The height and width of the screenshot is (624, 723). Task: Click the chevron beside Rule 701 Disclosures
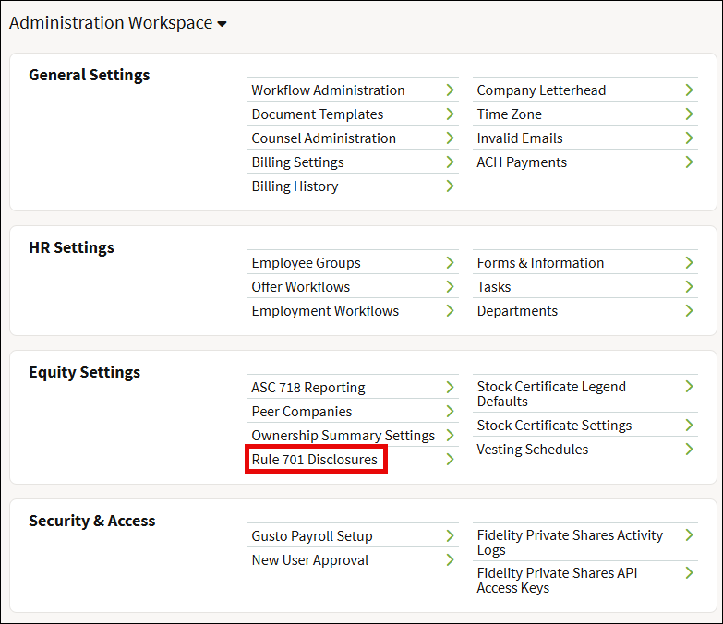(450, 460)
